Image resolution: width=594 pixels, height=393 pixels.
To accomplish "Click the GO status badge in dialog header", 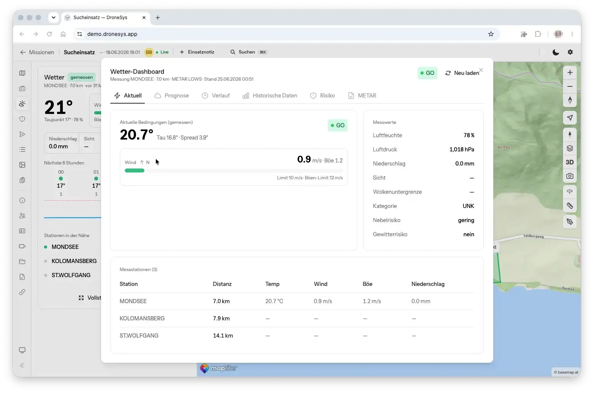I will coord(427,73).
